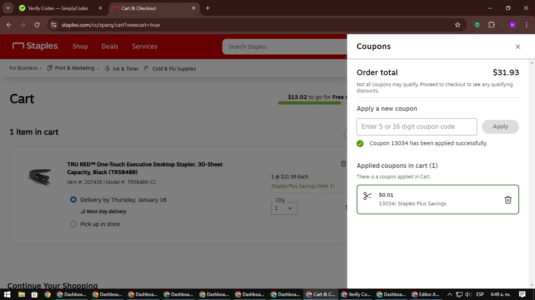Open Windows Start menu
Screen dimensions: 535x300
[x=7, y=294]
